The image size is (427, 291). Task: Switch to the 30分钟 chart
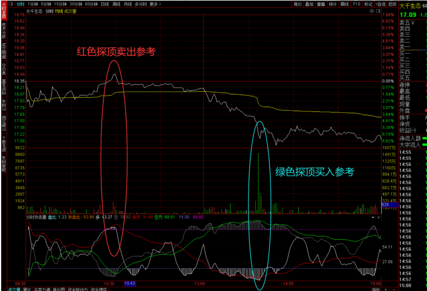point(76,4)
